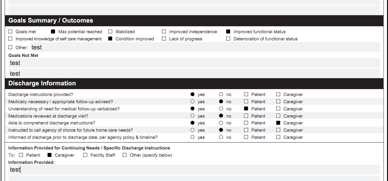The height and width of the screenshot is (181, 388).
Task: Check Caregiver for Discharge instructions provided row
Action: [278, 94]
